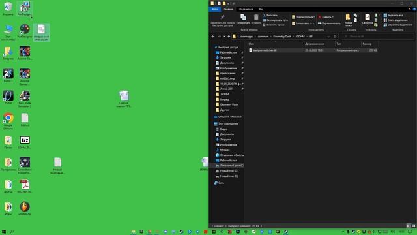Select startpos-switcher.dll in the file list
Image resolution: width=417 pixels, height=235 pixels.
pyautogui.click(x=265, y=50)
